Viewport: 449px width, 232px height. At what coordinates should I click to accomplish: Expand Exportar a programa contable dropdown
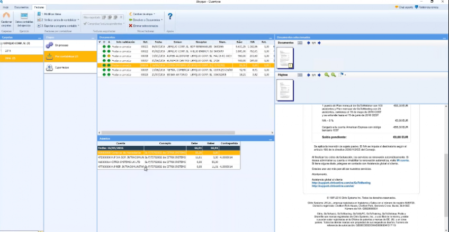tap(78, 25)
